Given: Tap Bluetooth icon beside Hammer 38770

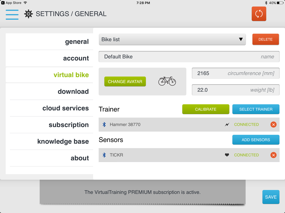Looking at the screenshot, I should (x=104, y=125).
